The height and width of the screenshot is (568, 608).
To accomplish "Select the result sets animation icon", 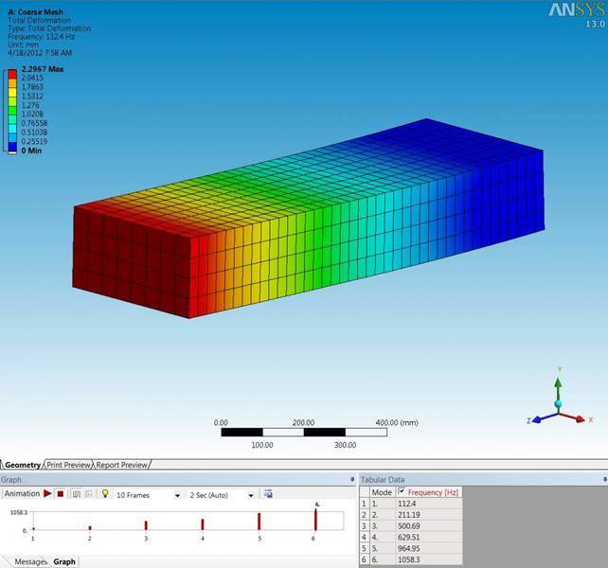I will (88, 494).
